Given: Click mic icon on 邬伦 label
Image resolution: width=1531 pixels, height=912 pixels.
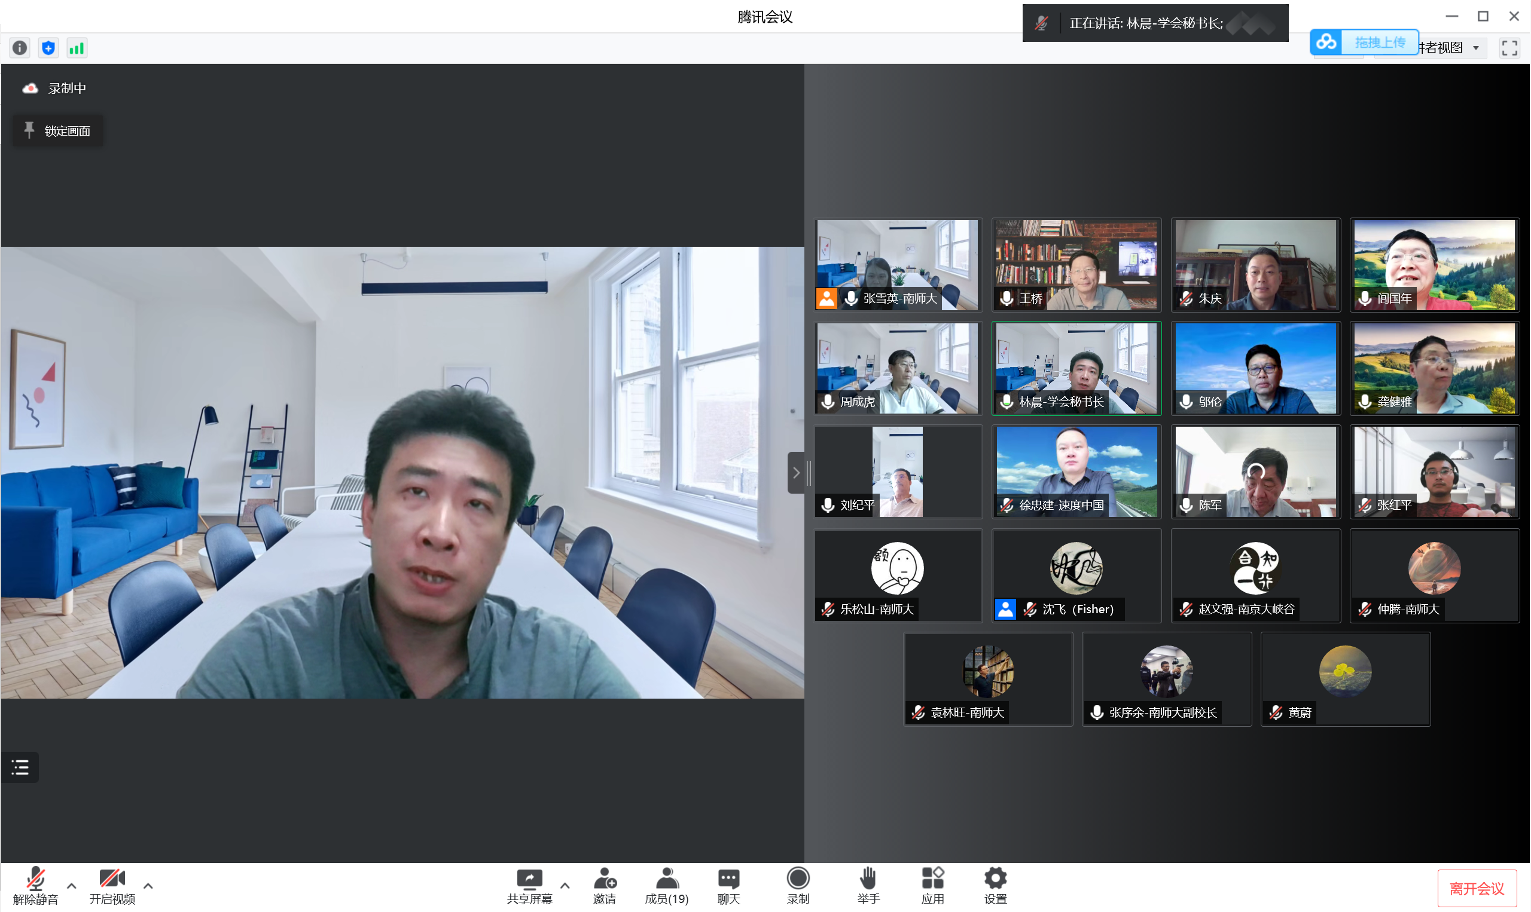Looking at the screenshot, I should 1186,402.
